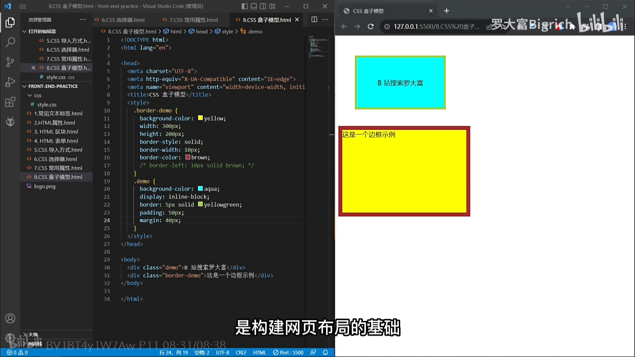Screen dimensions: 635x357
Task: Click the Accounts icon in activity bar
Action: [10, 318]
